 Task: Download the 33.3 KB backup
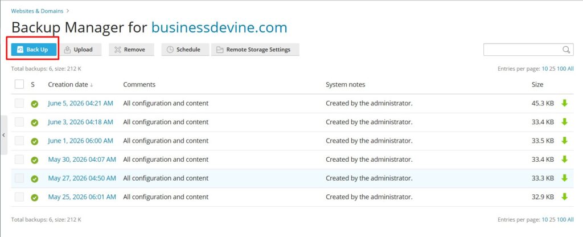[x=564, y=178]
